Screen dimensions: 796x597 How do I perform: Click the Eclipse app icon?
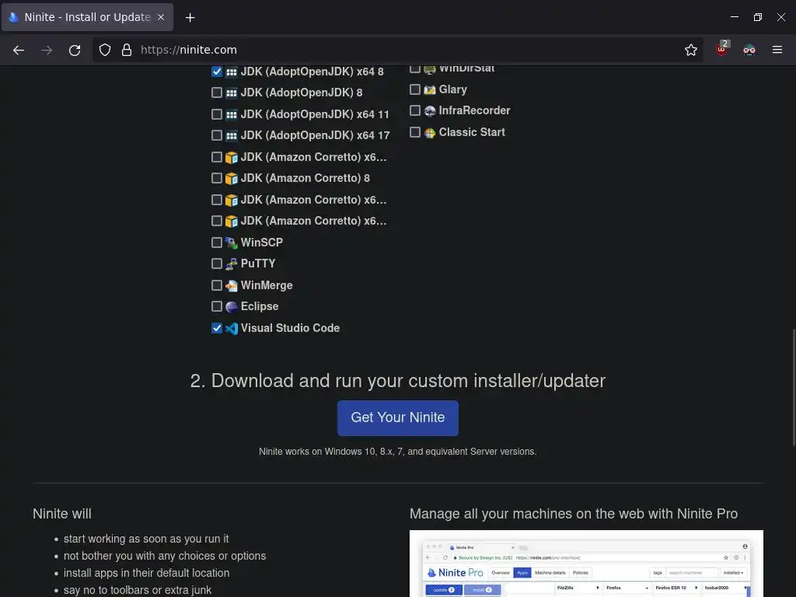pyautogui.click(x=232, y=306)
